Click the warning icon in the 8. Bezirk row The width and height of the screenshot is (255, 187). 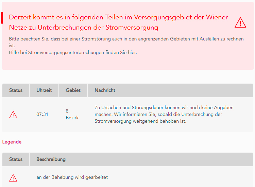(x=13, y=115)
